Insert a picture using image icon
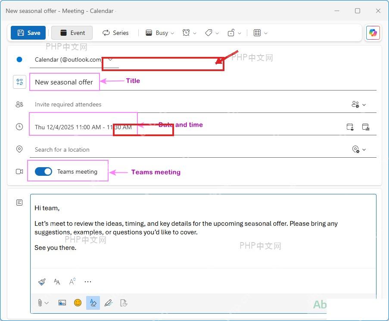 coord(62,302)
